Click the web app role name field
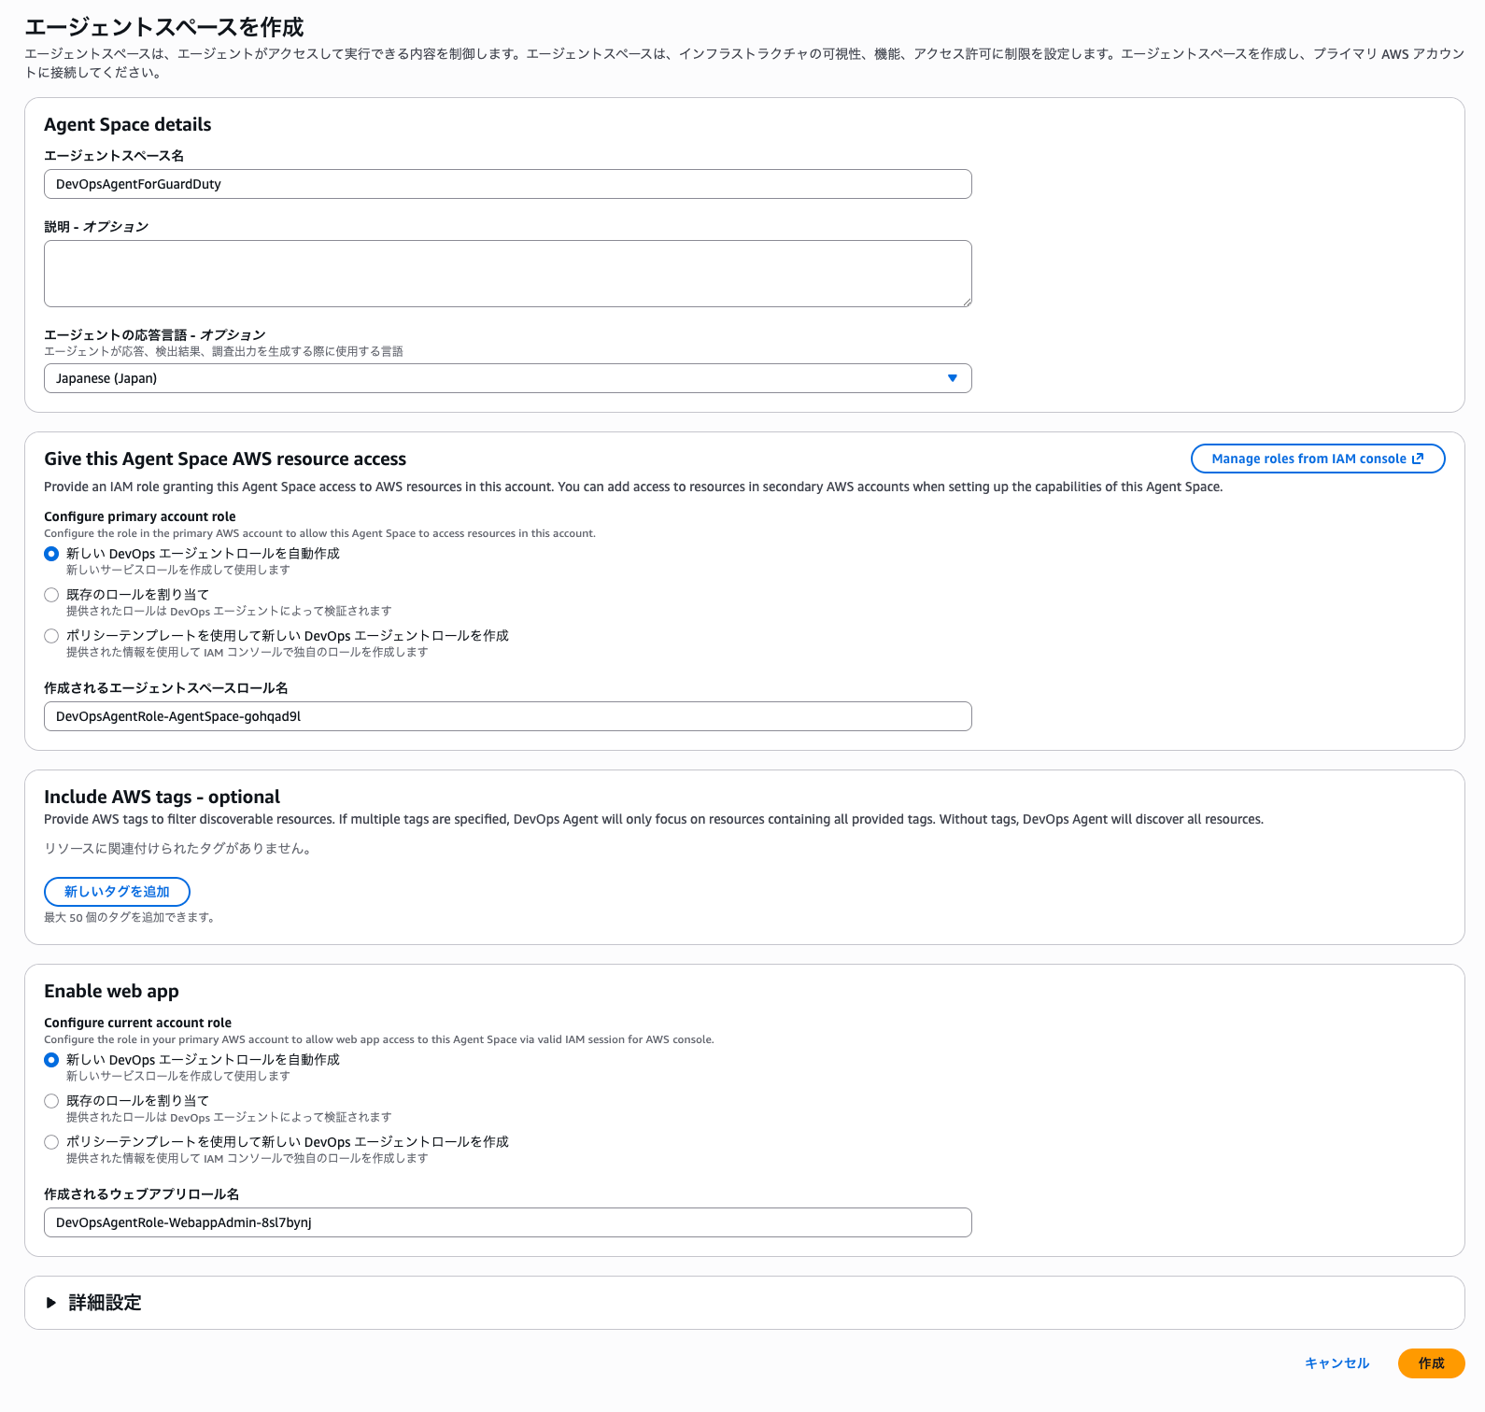 (x=507, y=1222)
